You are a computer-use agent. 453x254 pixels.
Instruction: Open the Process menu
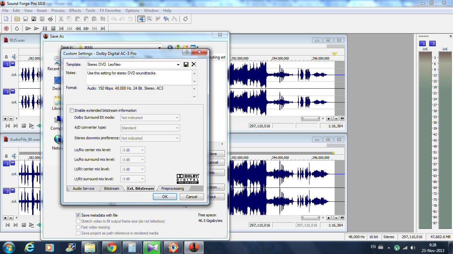[x=58, y=11]
